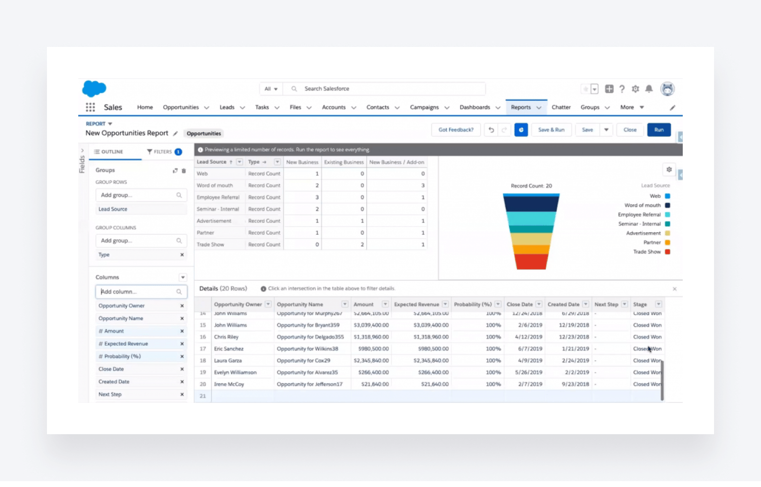
Task: Open the Amount column header menu
Action: click(x=385, y=305)
